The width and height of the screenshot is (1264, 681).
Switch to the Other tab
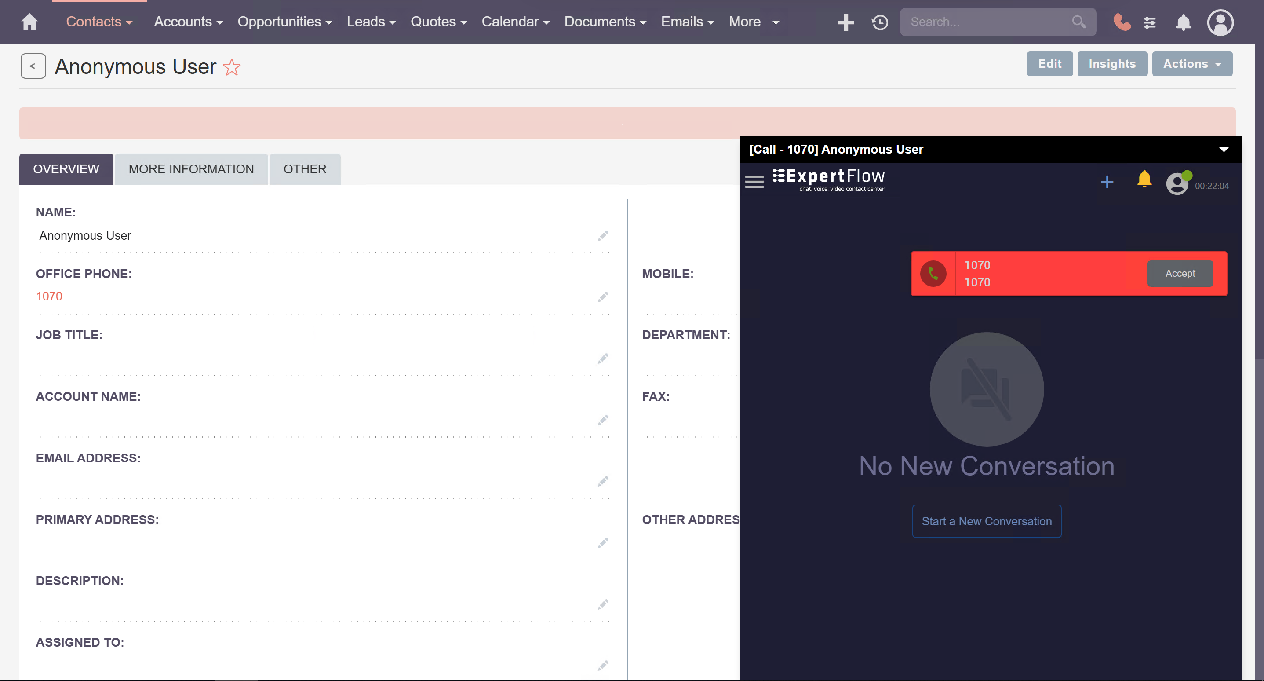coord(305,169)
